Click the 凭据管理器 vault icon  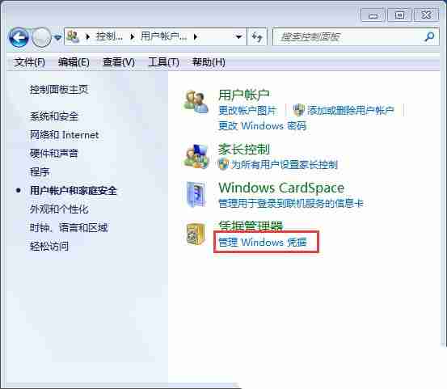[x=196, y=235]
